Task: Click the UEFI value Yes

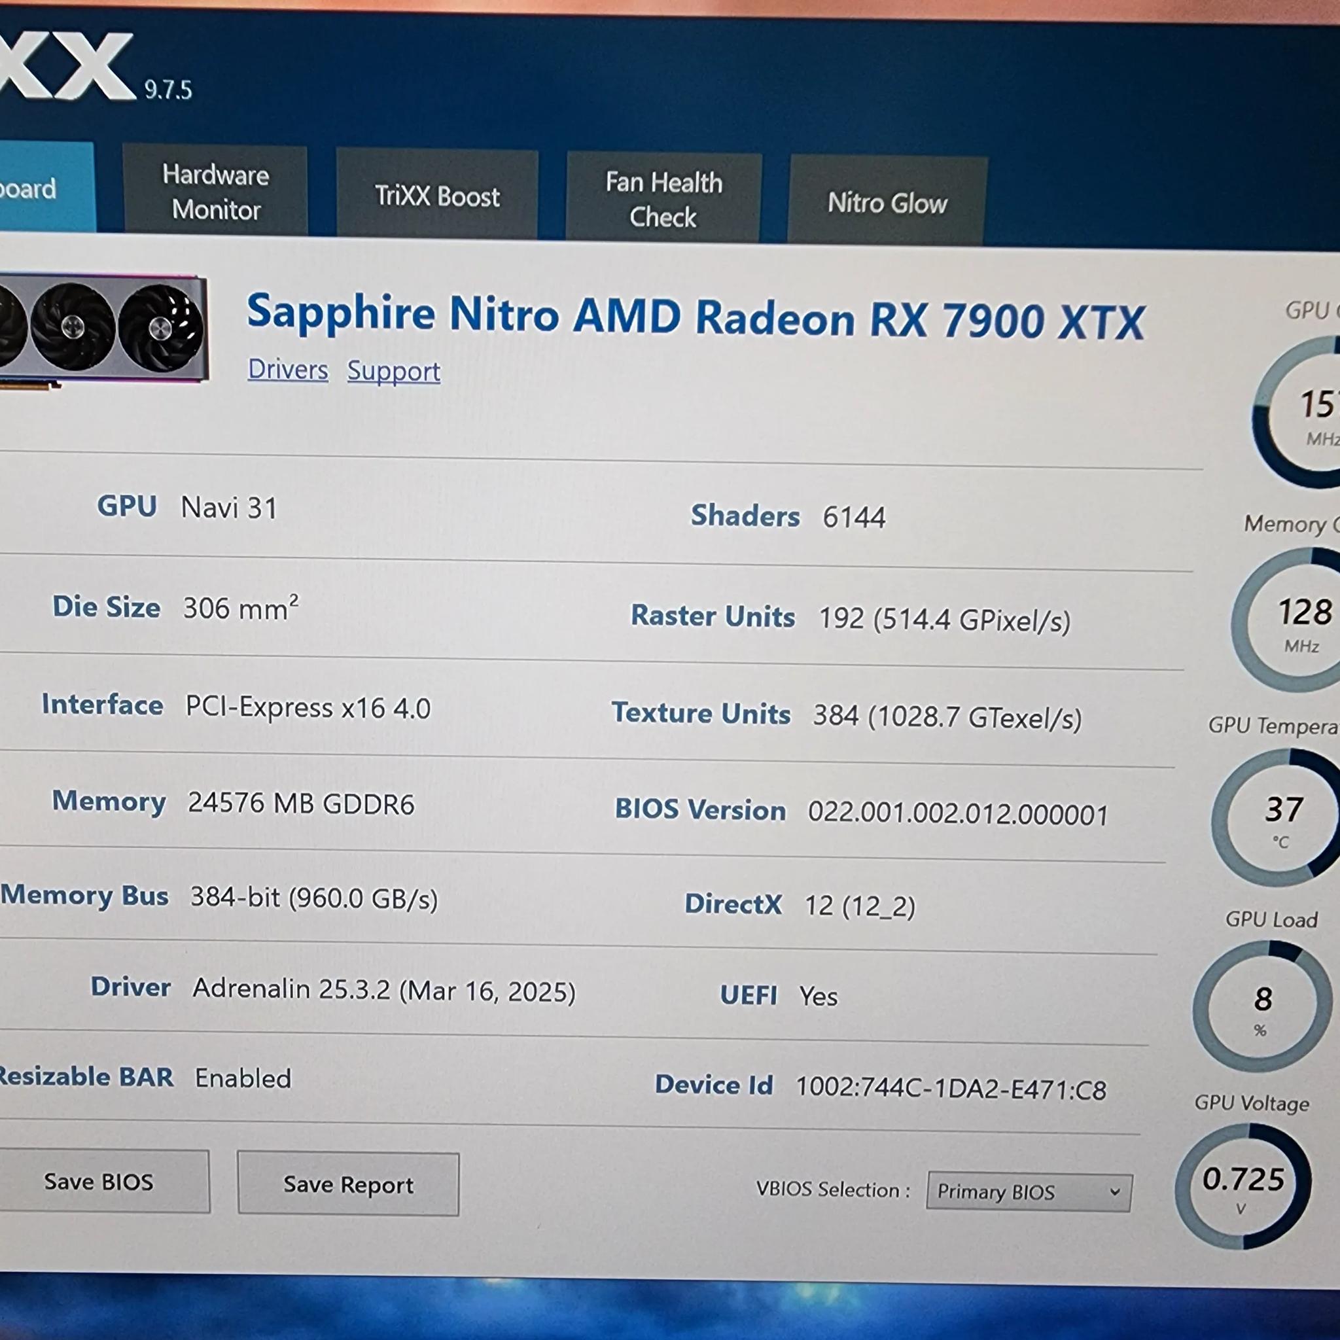Action: (x=819, y=996)
